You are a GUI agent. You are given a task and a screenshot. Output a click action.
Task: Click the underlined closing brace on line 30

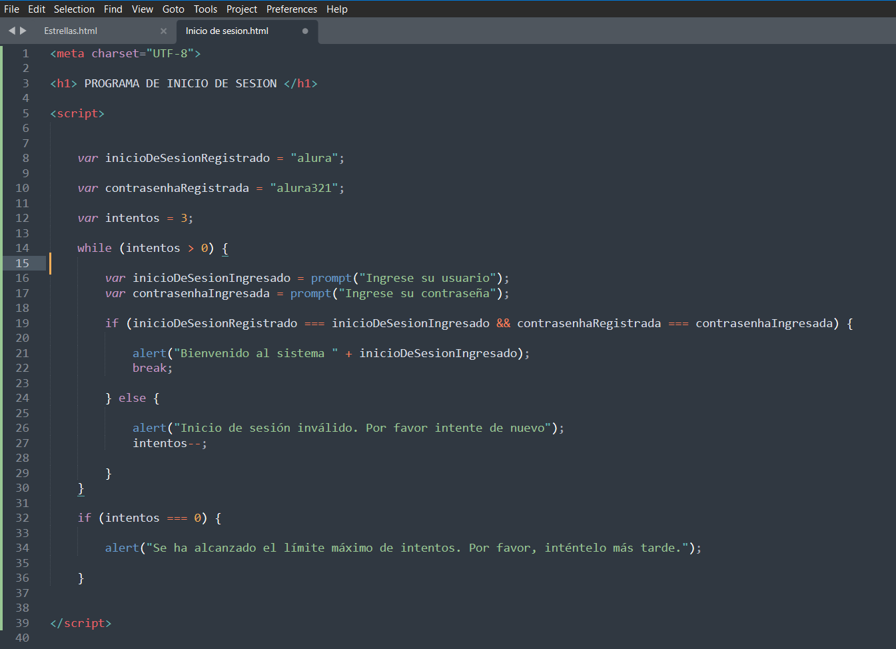tap(81, 488)
